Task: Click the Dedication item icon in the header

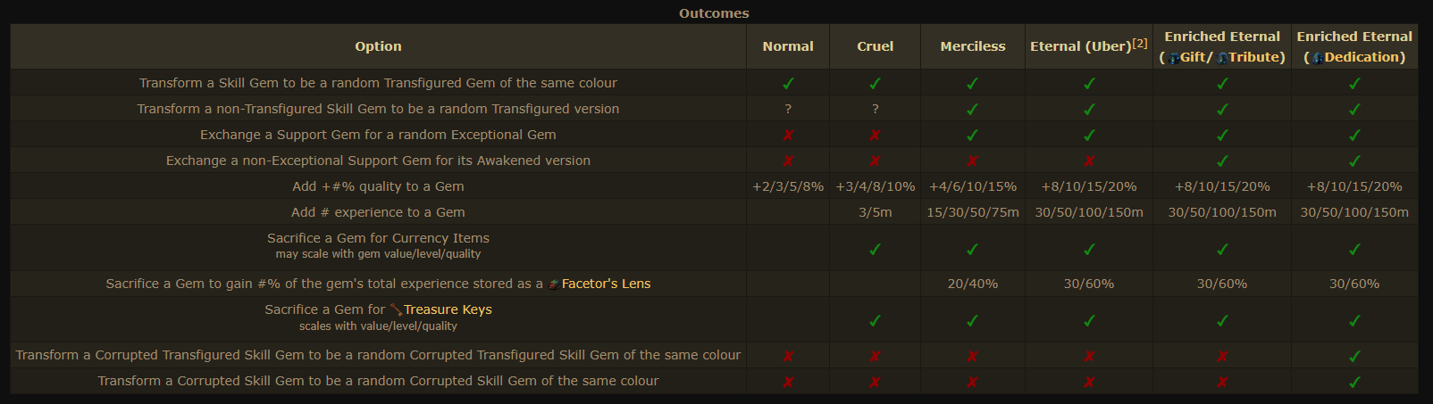Action: pyautogui.click(x=1318, y=58)
